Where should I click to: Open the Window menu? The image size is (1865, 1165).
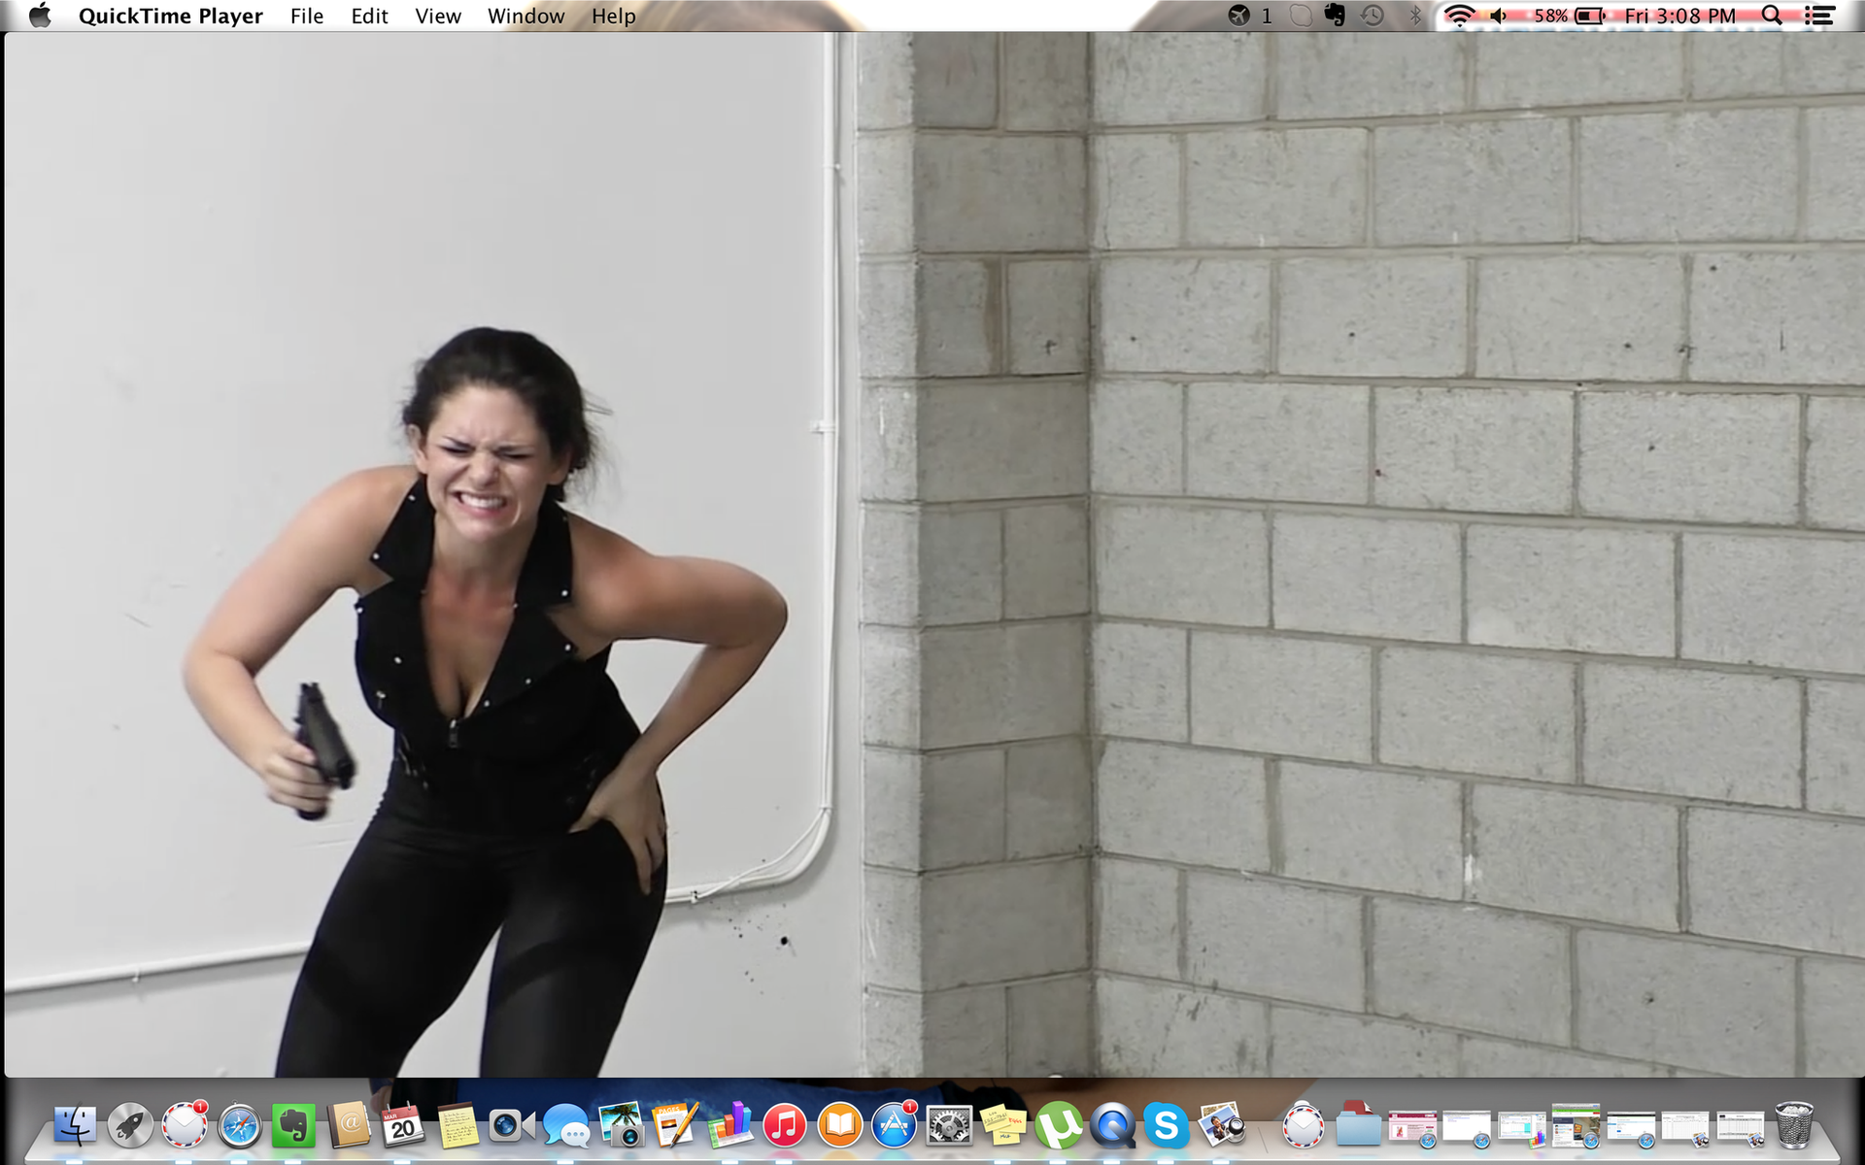[526, 16]
